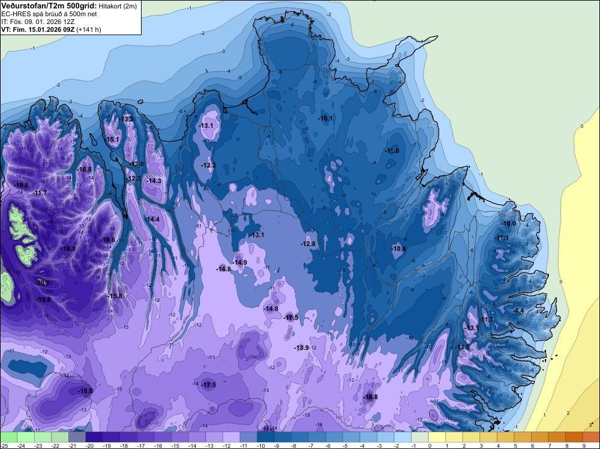Click the -12.8 temperature value on map
This screenshot has height=449, width=600.
(308, 244)
